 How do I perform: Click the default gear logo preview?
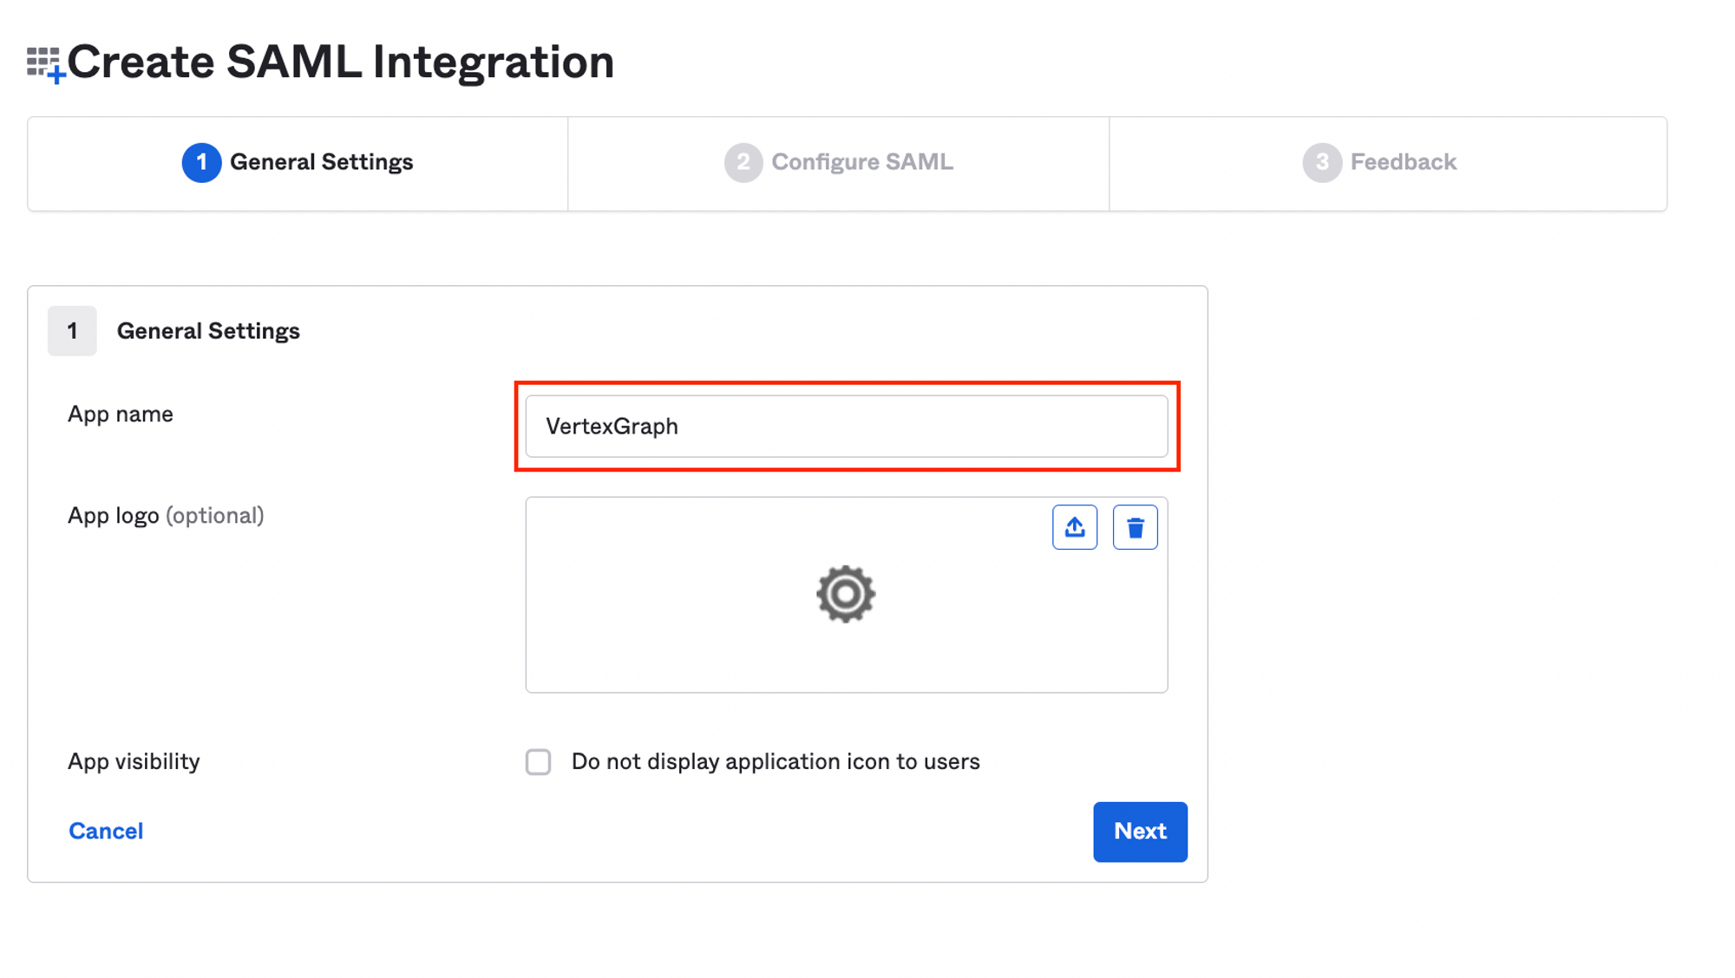(846, 595)
